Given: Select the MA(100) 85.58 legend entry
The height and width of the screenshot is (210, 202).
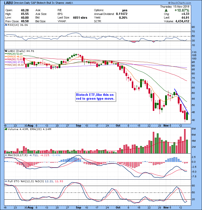Looking at the screenshot, I should (x=14, y=65).
